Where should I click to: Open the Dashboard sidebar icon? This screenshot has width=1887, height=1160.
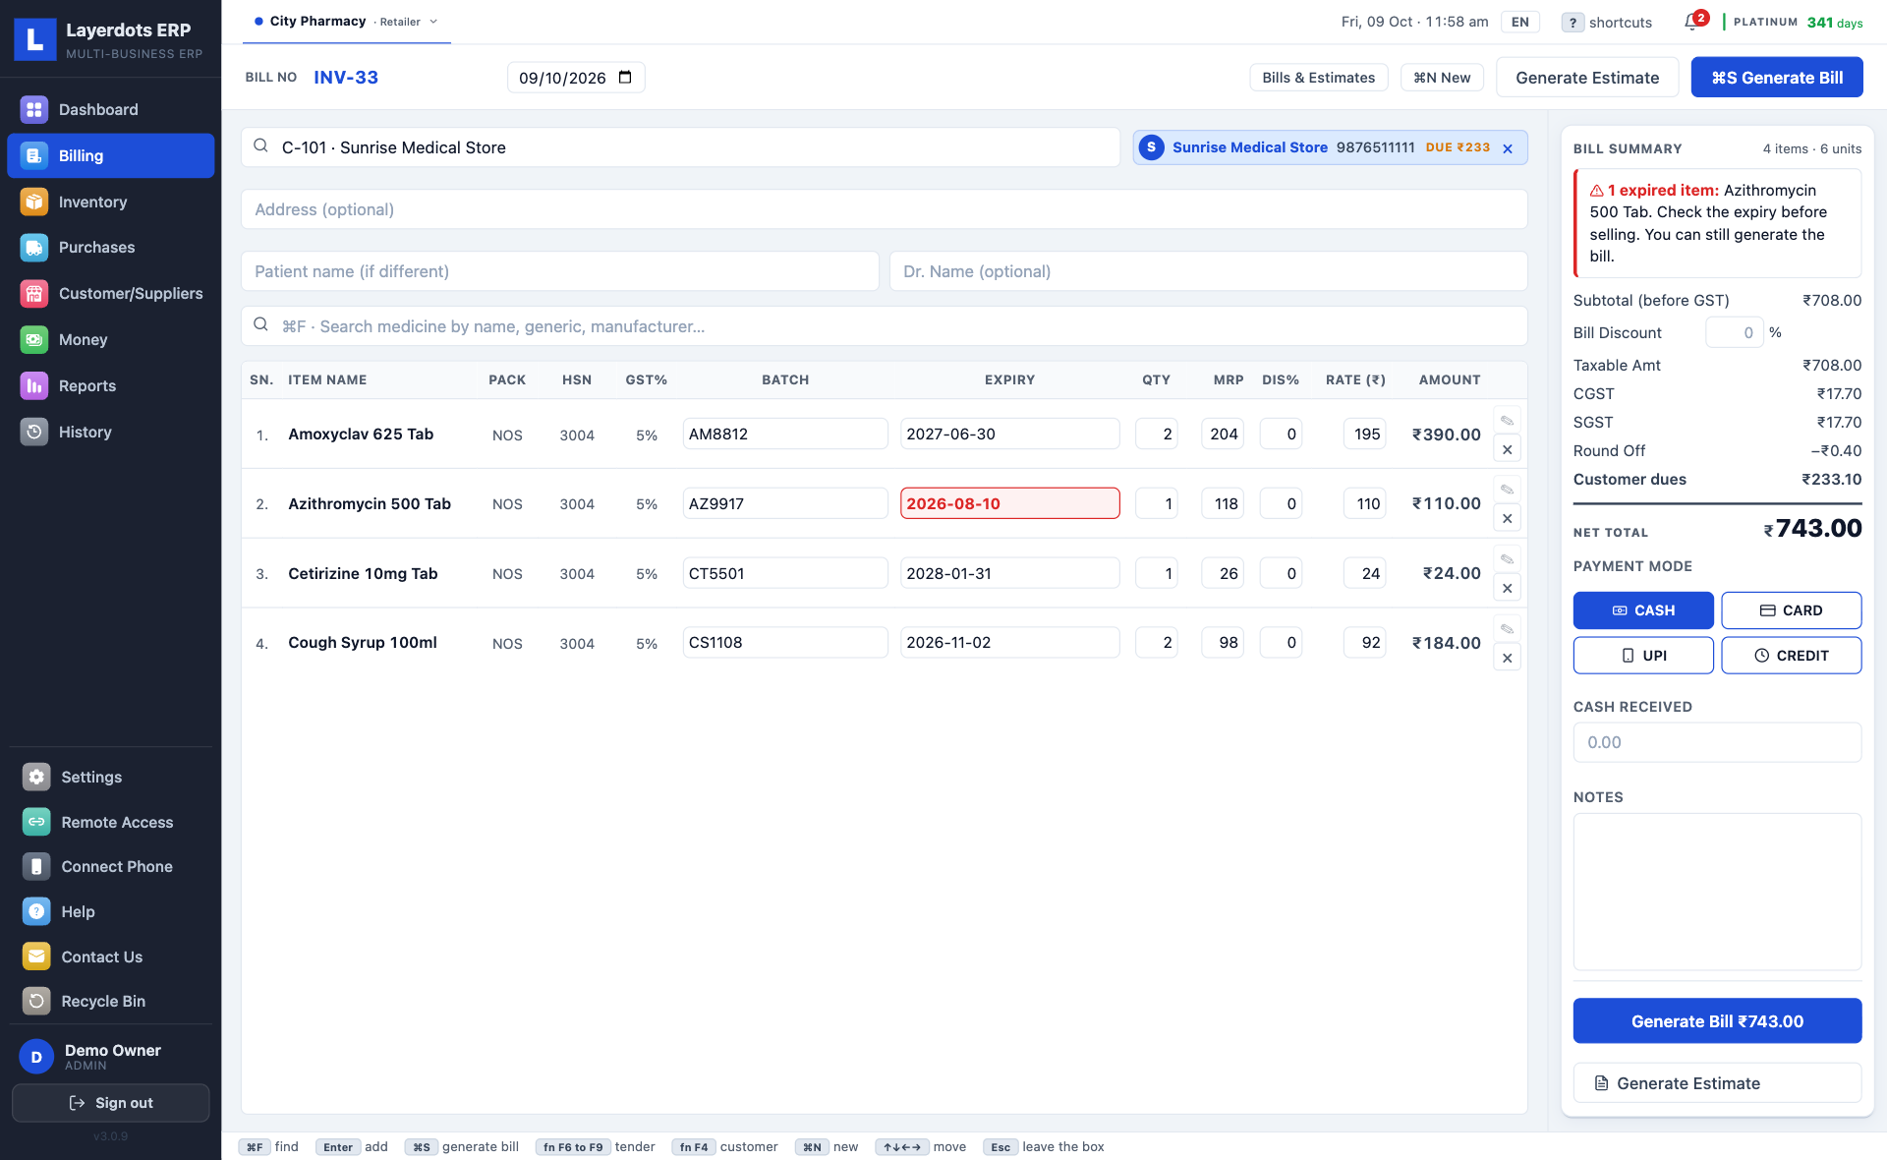(x=34, y=110)
